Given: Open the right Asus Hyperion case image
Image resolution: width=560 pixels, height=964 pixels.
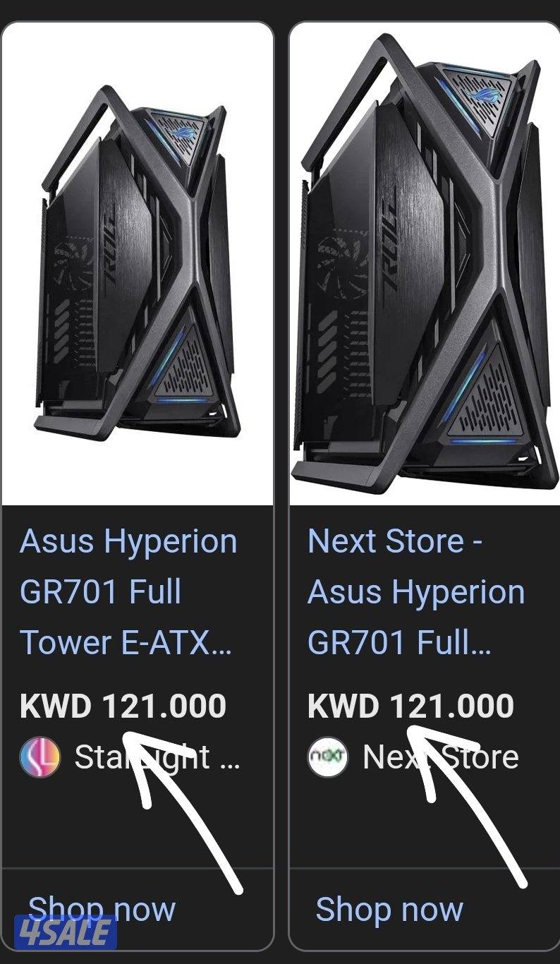Looking at the screenshot, I should (x=425, y=265).
